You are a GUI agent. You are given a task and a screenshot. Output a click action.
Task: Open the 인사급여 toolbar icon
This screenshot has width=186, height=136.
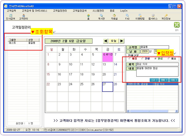pyautogui.click(x=10, y=17)
